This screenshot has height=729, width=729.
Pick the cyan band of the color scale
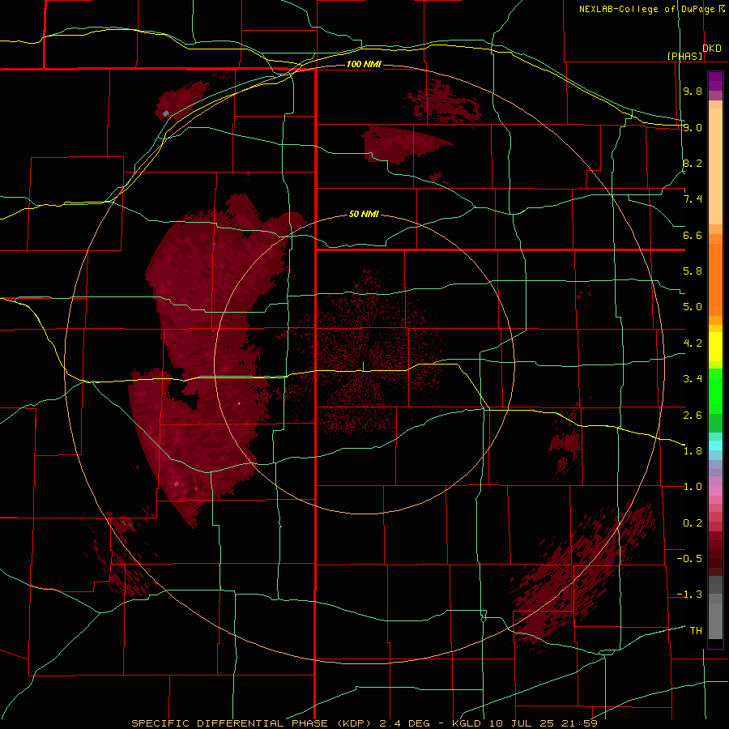pyautogui.click(x=715, y=445)
